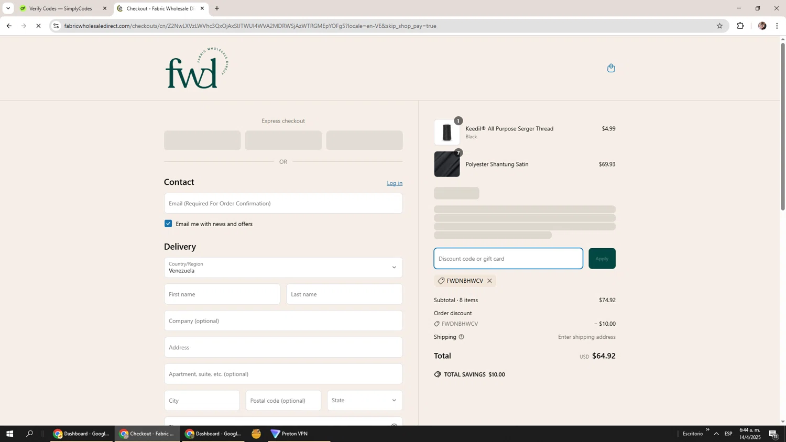Open the shopping cart bag icon
This screenshot has width=786, height=442.
click(611, 68)
